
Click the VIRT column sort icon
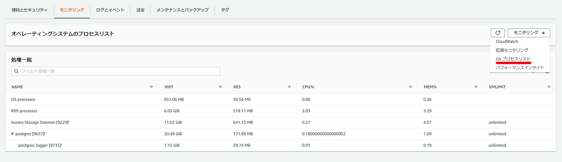(220, 87)
